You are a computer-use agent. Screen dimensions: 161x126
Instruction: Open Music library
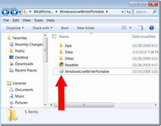[x=20, y=96]
